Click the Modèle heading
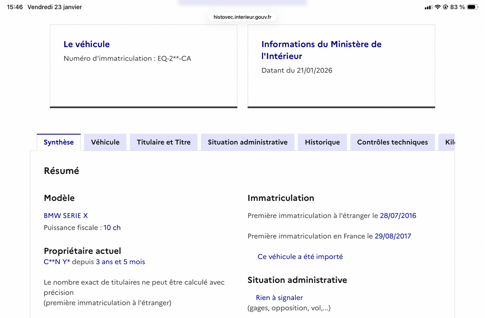Image resolution: width=485 pixels, height=318 pixels. click(59, 198)
